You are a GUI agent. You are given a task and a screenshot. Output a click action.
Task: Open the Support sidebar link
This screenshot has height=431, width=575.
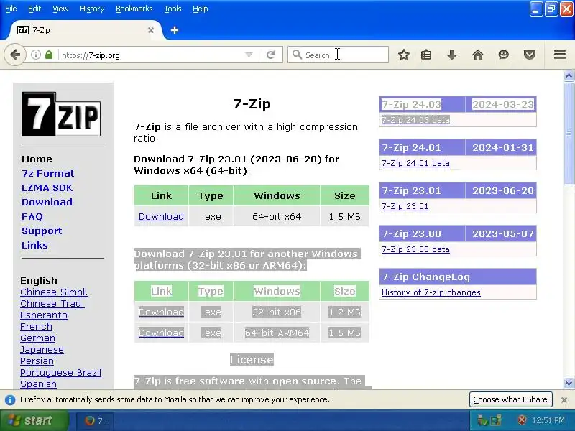pyautogui.click(x=42, y=231)
